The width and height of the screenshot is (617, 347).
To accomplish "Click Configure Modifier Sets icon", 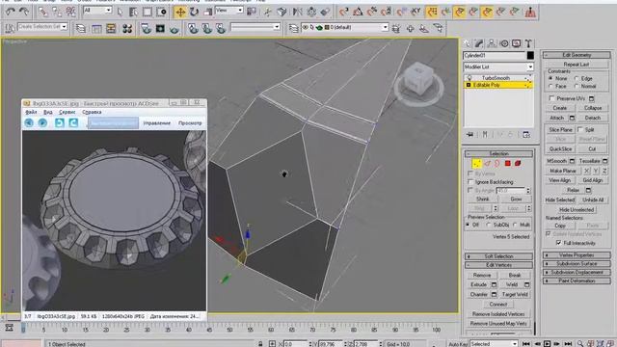I will pyautogui.click(x=526, y=135).
